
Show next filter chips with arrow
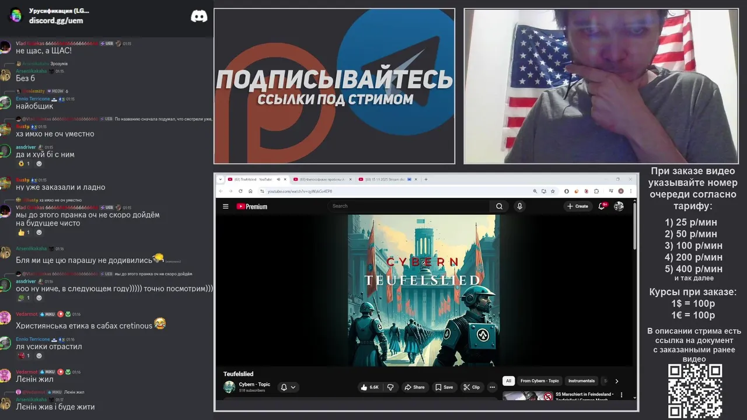coord(617,381)
